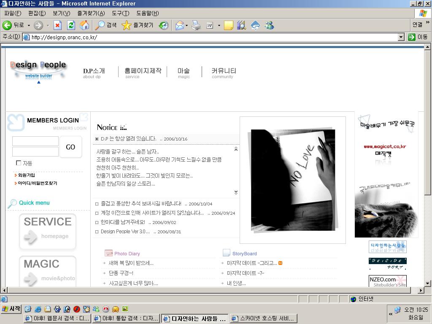
Task: Switch to 스카이넷 호스팅 taskbar window
Action: click(x=264, y=319)
